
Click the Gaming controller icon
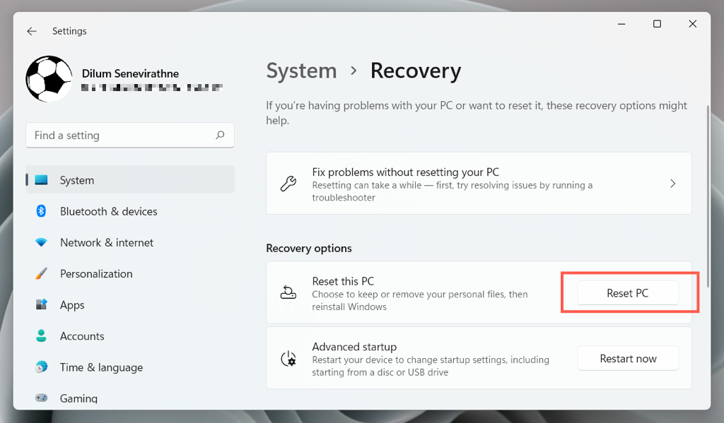point(41,398)
